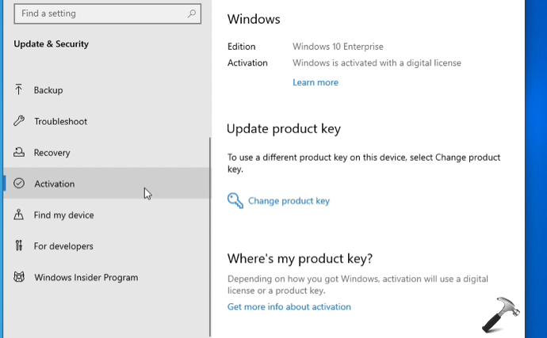Click the Update product key heading

pyautogui.click(x=284, y=129)
